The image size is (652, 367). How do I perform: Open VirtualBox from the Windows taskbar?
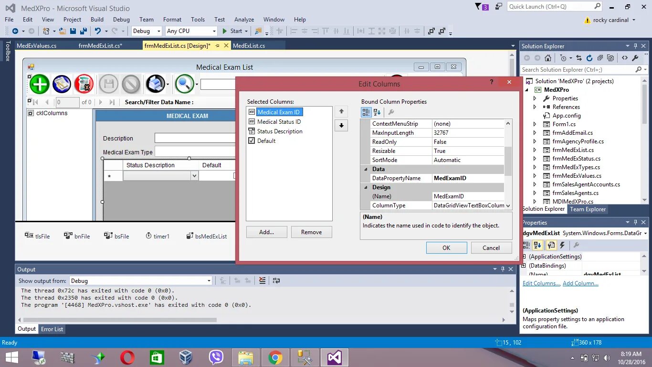tap(186, 357)
